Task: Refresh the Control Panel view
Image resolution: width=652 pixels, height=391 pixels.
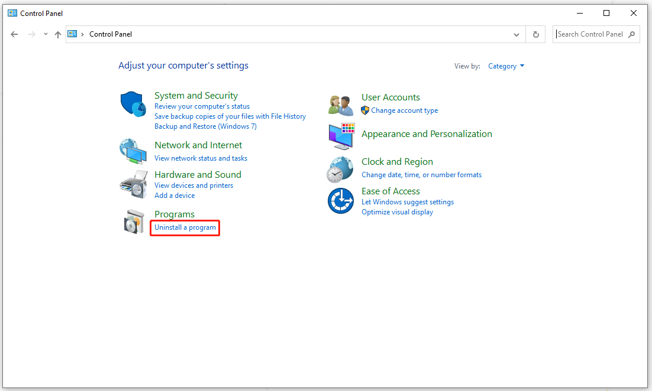Action: tap(536, 34)
